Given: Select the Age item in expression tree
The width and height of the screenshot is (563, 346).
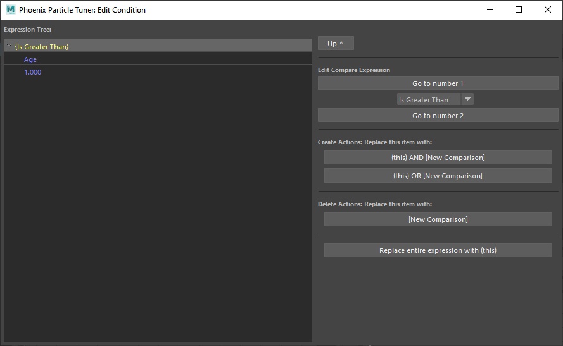Looking at the screenshot, I should click(30, 59).
